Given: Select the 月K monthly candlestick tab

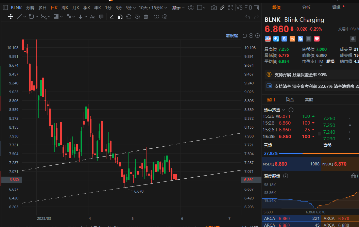Looking at the screenshot, I should (76, 8).
